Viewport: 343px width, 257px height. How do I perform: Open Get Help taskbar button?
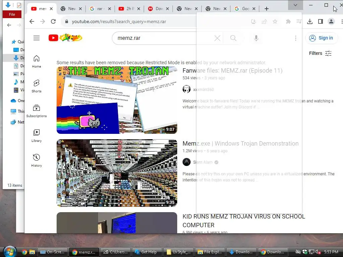click(x=147, y=252)
